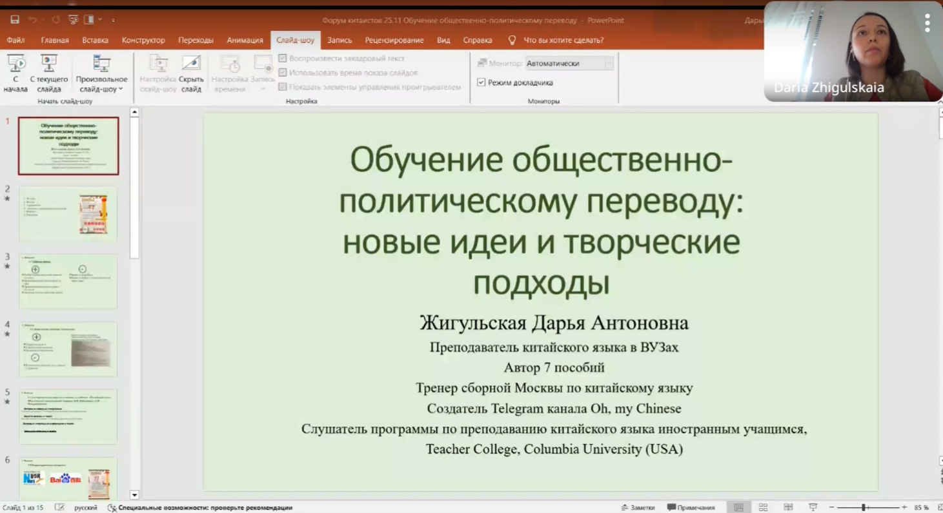Switch to the Вид tab
This screenshot has width=943, height=513.
[443, 40]
